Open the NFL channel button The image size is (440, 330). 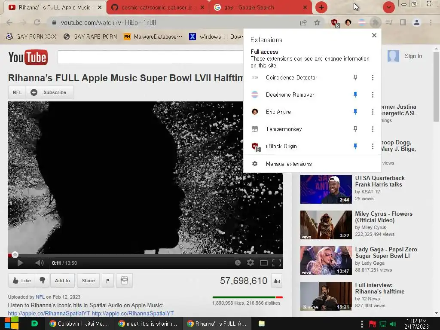[17, 92]
